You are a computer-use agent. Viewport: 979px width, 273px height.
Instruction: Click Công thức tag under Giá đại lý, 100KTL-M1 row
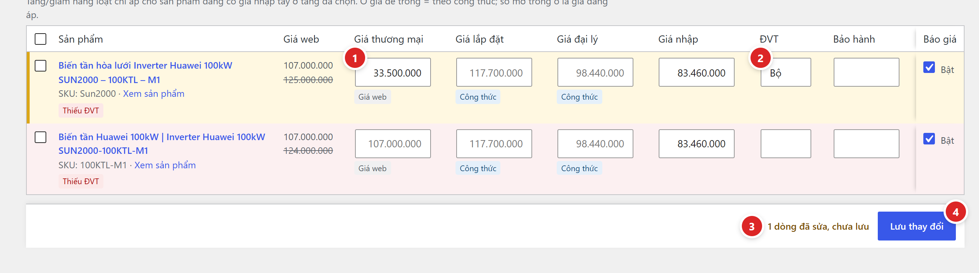(x=579, y=168)
